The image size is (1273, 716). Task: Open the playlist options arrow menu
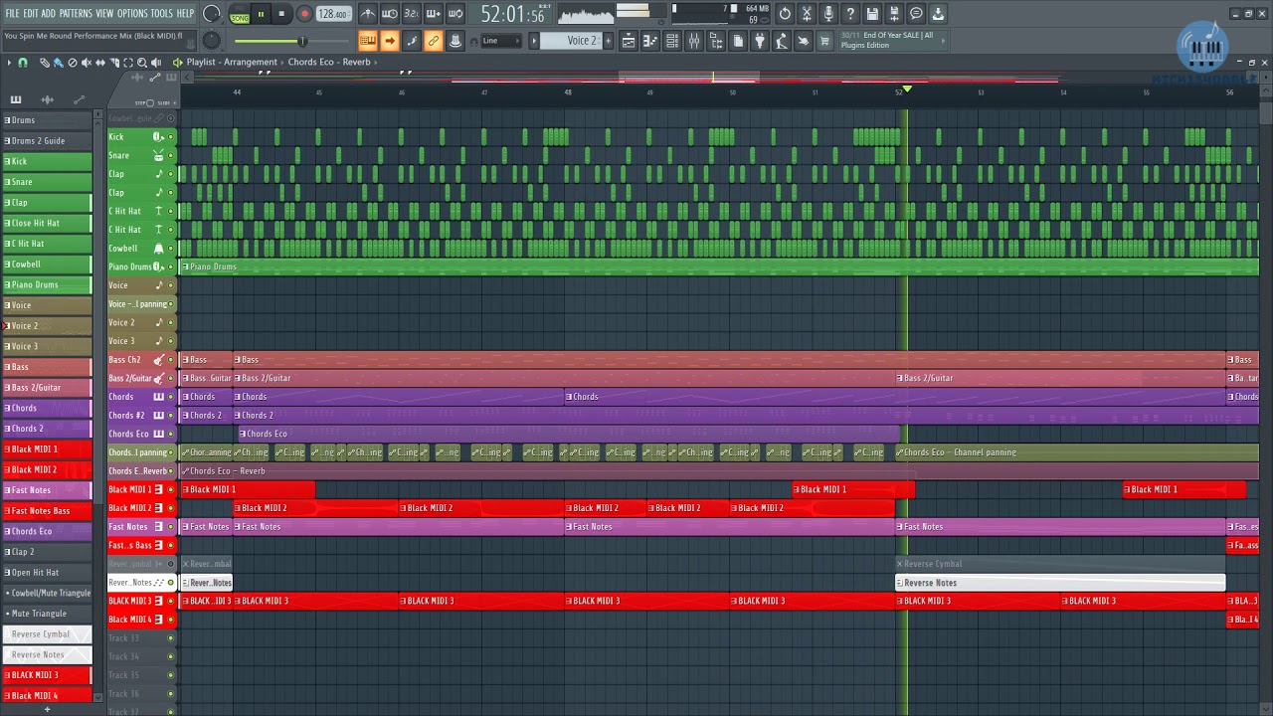point(9,63)
